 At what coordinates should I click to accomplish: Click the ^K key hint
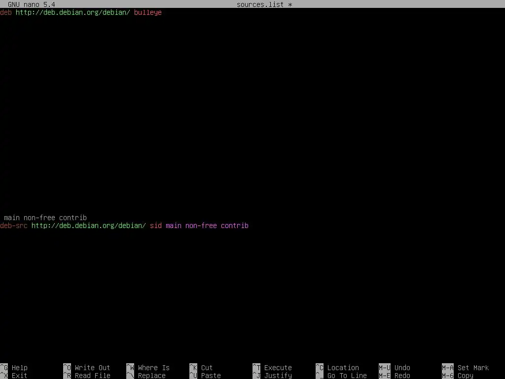coord(193,368)
